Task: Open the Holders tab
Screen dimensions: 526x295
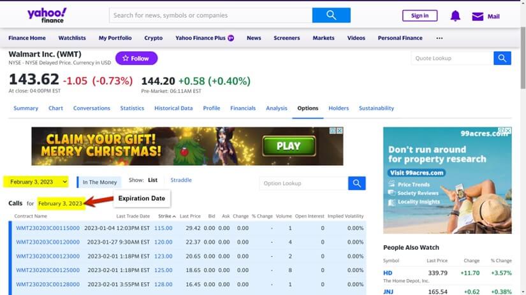Action: (339, 108)
